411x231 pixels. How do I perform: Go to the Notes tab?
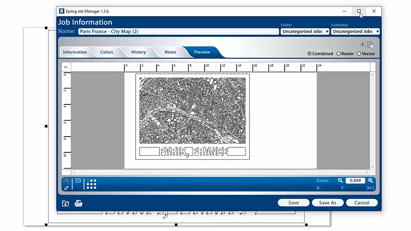[170, 52]
